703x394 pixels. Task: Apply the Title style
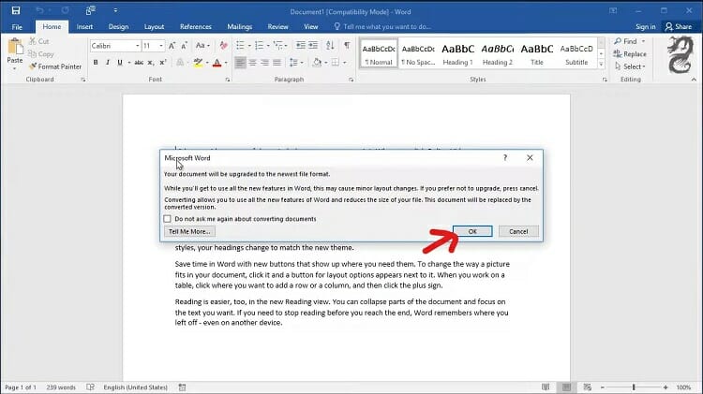(537, 53)
